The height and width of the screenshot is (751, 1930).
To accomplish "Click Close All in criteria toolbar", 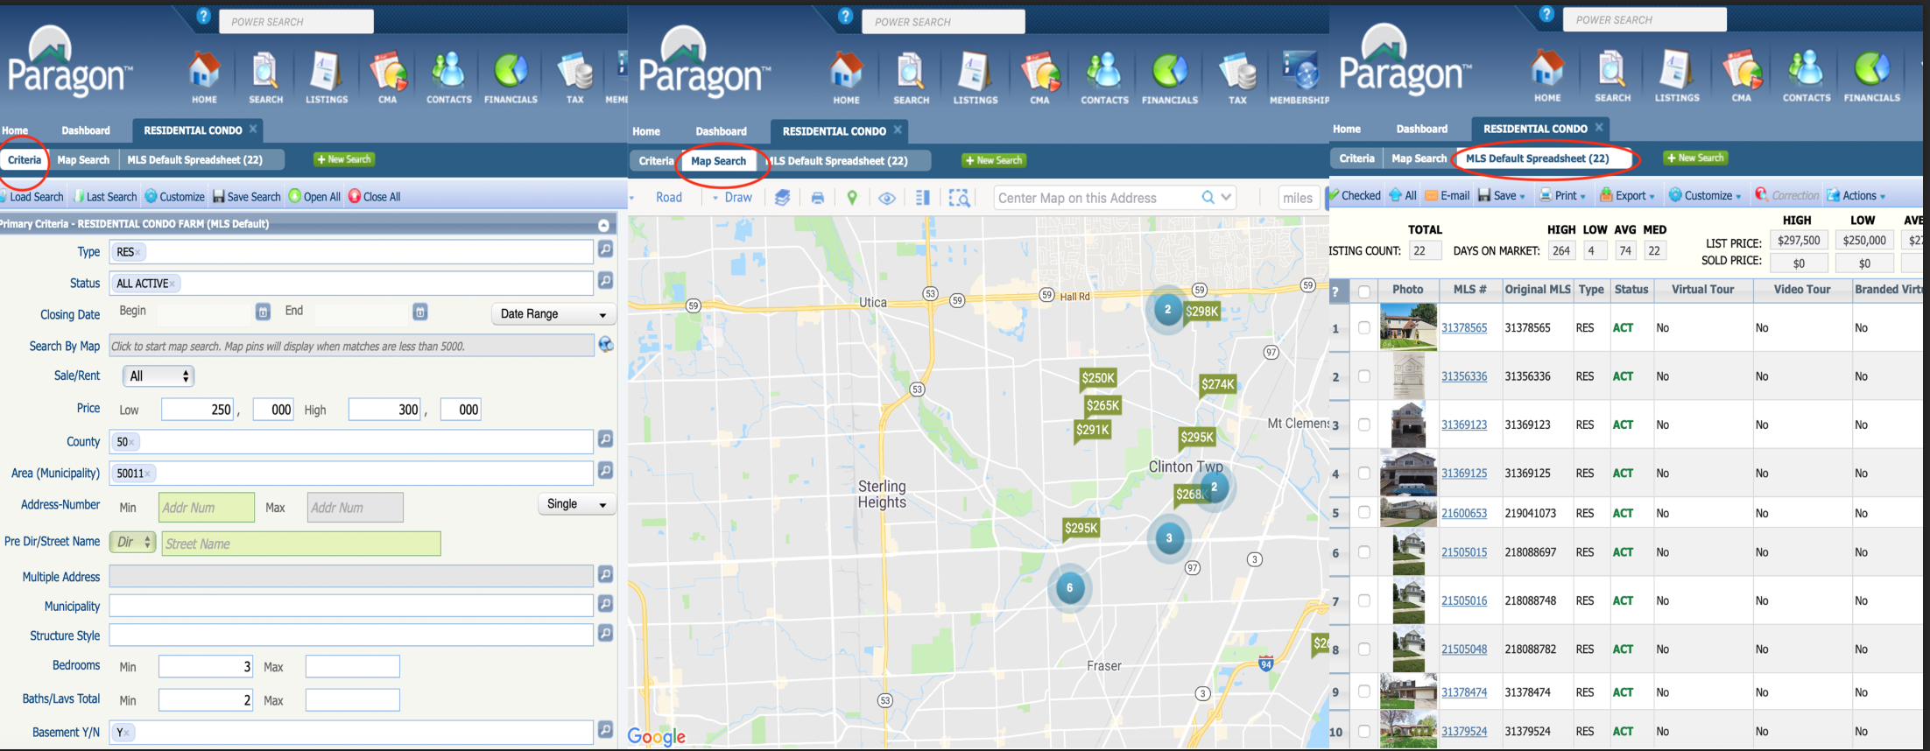I will (x=374, y=197).
